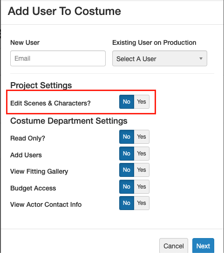Click the Existing User on Production label
Image resolution: width=224 pixels, height=253 pixels.
click(x=154, y=42)
